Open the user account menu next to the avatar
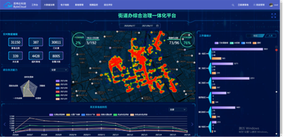The width and height of the screenshot is (283, 137). pyautogui.click(x=276, y=5)
